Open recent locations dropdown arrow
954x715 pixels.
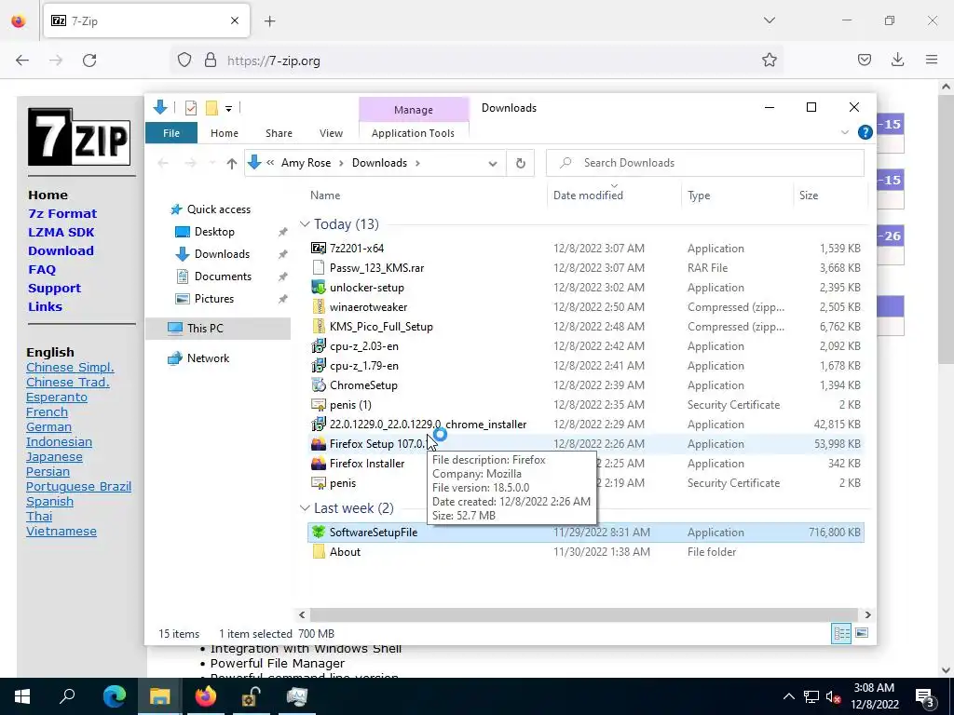(211, 163)
